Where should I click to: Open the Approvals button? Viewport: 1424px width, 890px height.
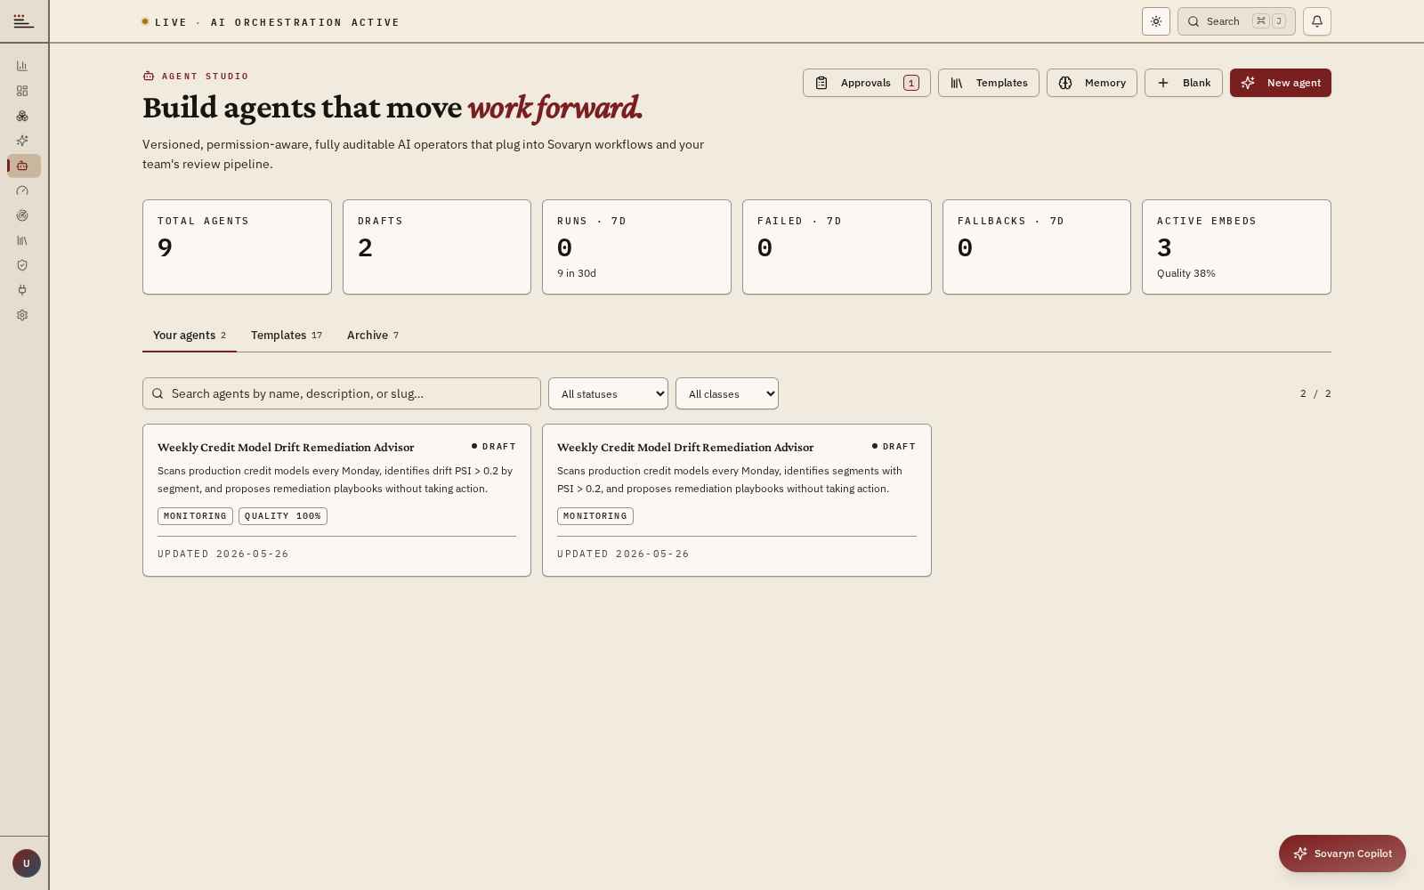point(866,83)
